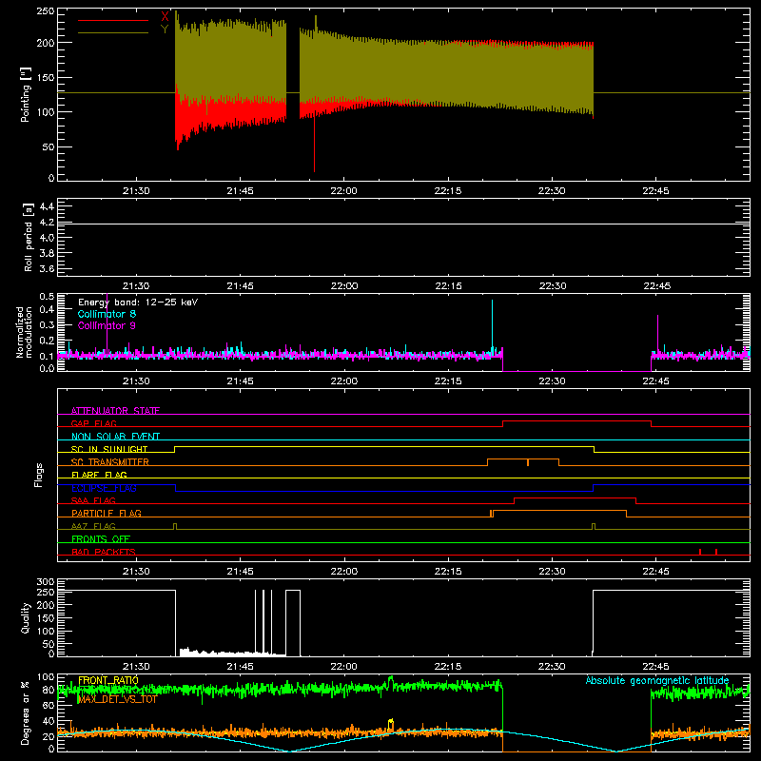Click the ATTENUATOR_STATE flag label
761x761 pixels.
[x=115, y=411]
